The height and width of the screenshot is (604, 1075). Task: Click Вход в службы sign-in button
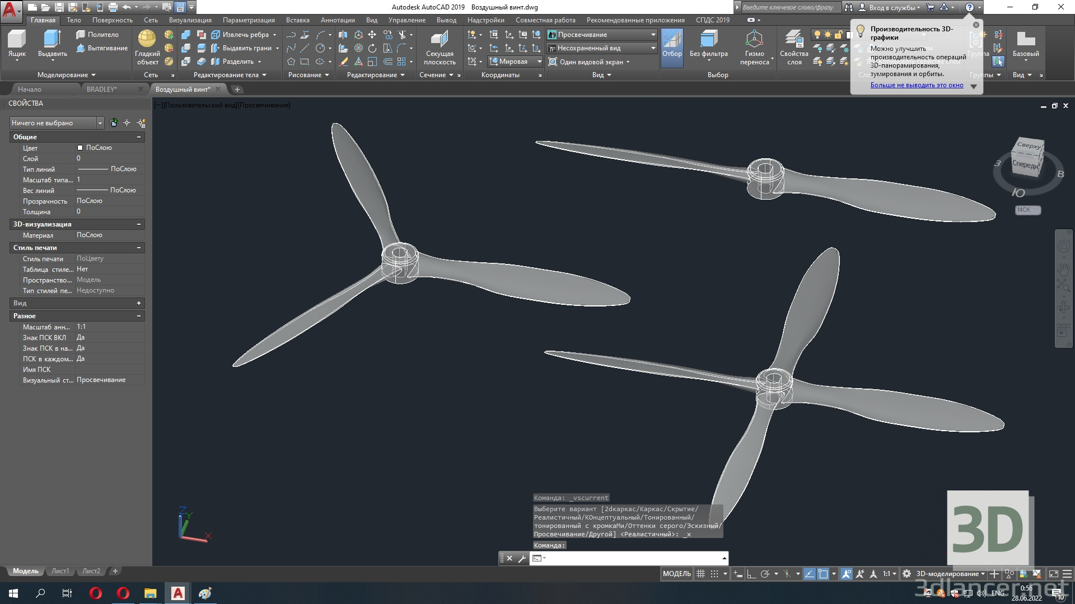pos(890,7)
